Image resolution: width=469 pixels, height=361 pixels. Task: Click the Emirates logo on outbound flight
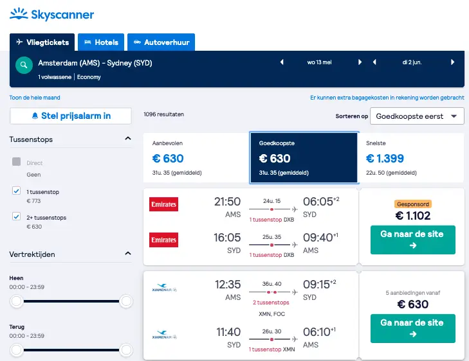pos(163,204)
